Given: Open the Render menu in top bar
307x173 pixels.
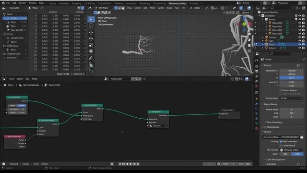Looking at the screenshot, I should [23, 3].
